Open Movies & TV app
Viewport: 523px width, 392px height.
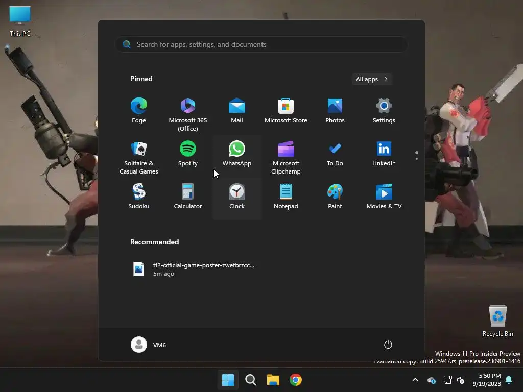[384, 197]
